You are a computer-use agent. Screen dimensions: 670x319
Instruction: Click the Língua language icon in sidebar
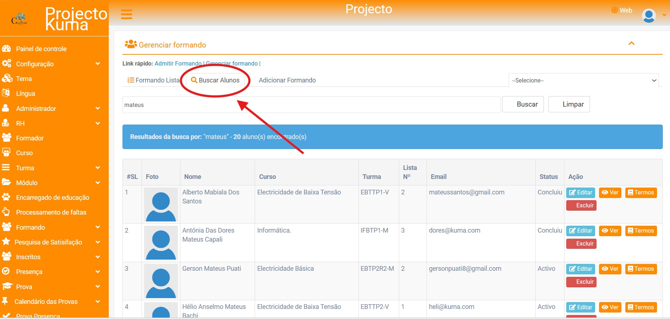[x=6, y=93]
